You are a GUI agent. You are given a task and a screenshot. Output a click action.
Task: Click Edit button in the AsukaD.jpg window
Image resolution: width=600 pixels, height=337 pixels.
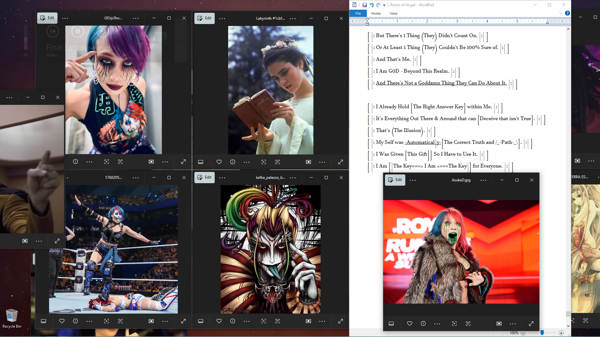pyautogui.click(x=395, y=180)
